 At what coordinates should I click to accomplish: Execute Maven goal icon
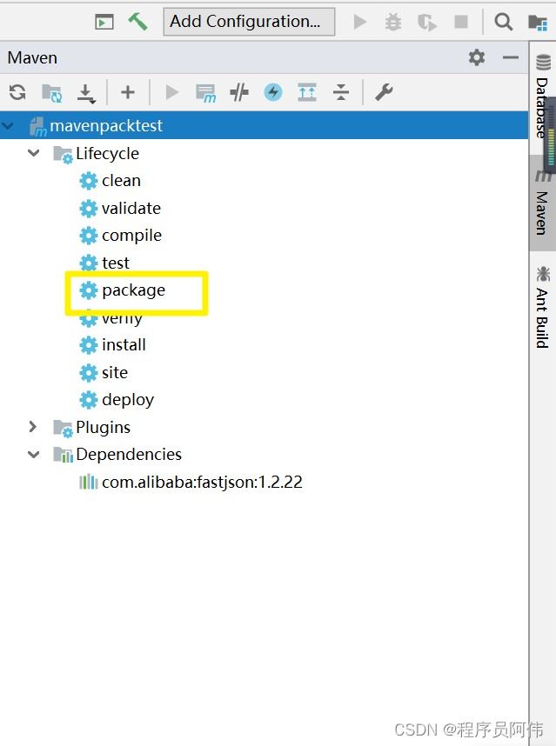pyautogui.click(x=205, y=93)
